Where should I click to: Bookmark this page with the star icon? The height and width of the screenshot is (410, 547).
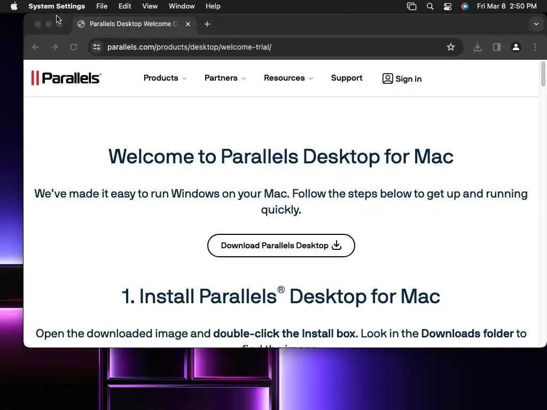tap(451, 47)
